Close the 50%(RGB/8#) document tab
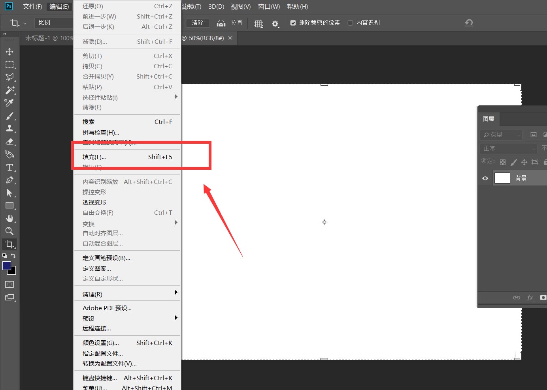This screenshot has height=390, width=547. tap(230, 38)
